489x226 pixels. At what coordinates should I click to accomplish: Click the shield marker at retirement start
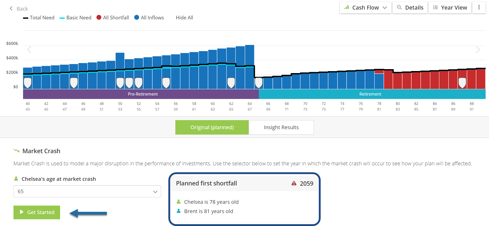pyautogui.click(x=259, y=83)
